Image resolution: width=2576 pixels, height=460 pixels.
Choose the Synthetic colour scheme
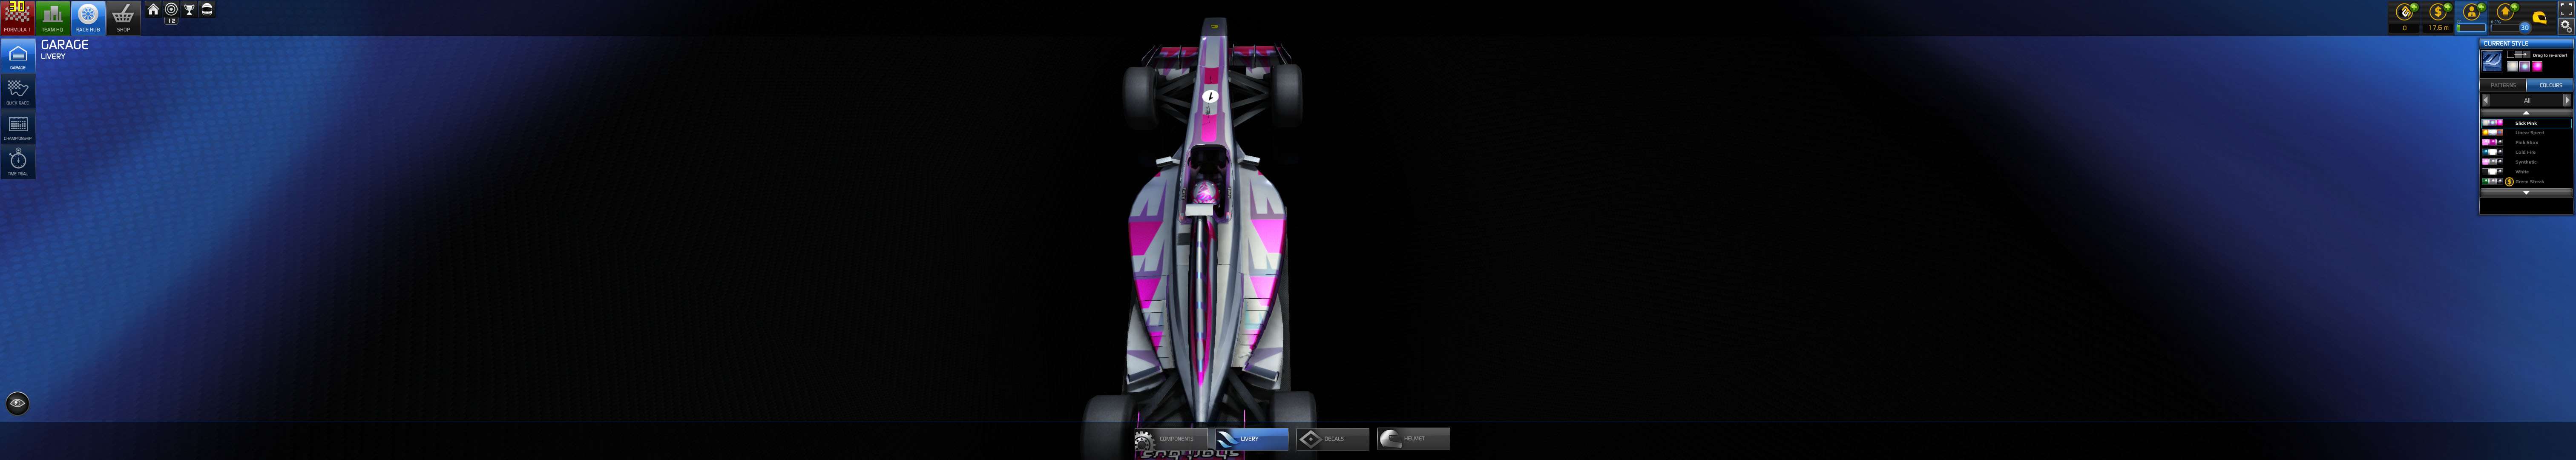point(2526,162)
